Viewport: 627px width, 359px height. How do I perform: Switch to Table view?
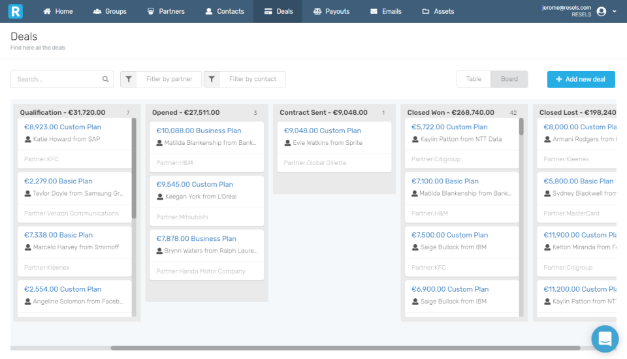pyautogui.click(x=474, y=79)
